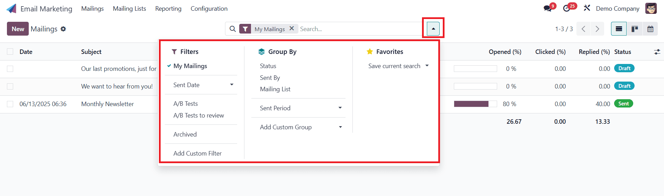Click progress bar in 'We want to hear' row
The image size is (664, 196).
click(x=475, y=86)
